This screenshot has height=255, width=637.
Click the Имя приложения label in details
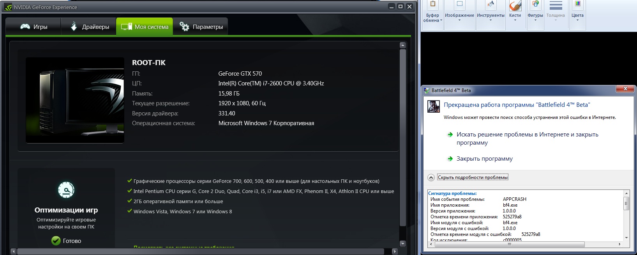[450, 205]
